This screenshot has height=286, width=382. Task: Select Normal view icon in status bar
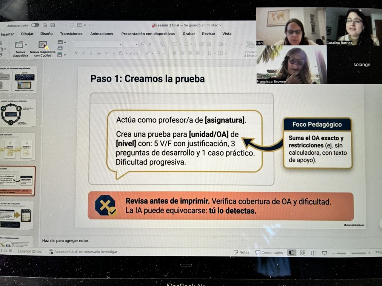pyautogui.click(x=292, y=253)
